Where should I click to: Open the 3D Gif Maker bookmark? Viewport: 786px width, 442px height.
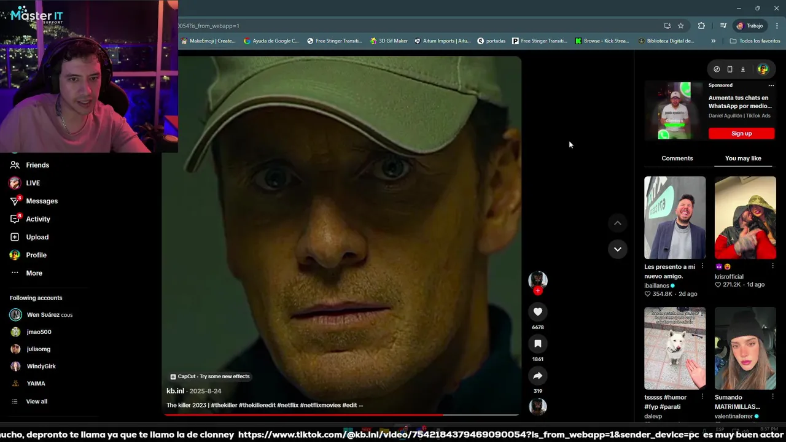pyautogui.click(x=389, y=41)
